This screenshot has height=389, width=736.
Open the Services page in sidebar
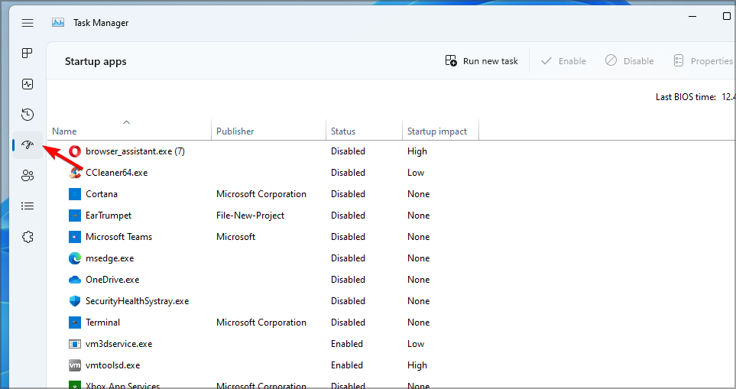pyautogui.click(x=28, y=237)
